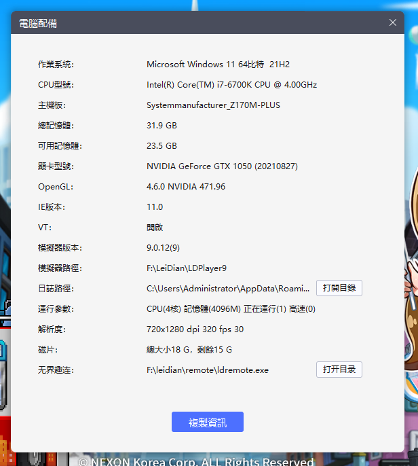Image resolution: width=418 pixels, height=466 pixels.
Task: Click the Microsoft Windows 11 operating system value
Action: tap(218, 65)
